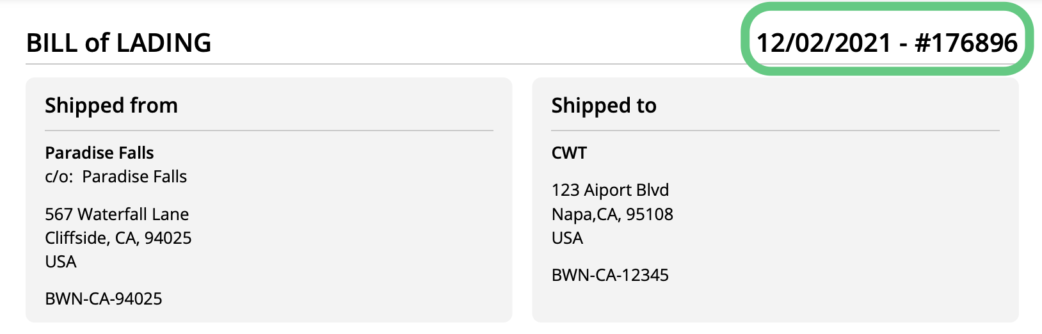The width and height of the screenshot is (1042, 334).
Task: Select the bold Paradise Falls shipper name
Action: pyautogui.click(x=99, y=153)
